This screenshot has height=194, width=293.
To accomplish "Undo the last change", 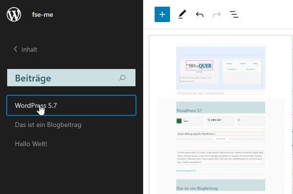I will click(200, 14).
